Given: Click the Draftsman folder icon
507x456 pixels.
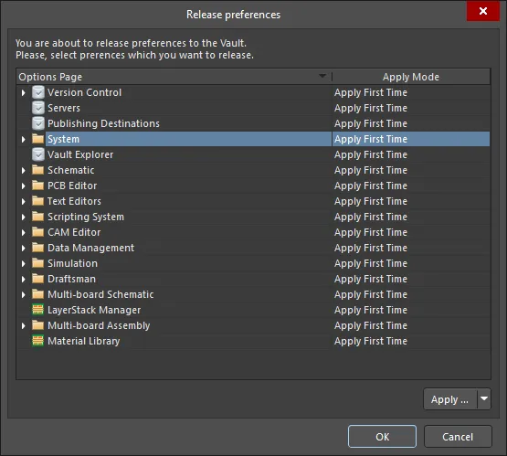Looking at the screenshot, I should (37, 279).
